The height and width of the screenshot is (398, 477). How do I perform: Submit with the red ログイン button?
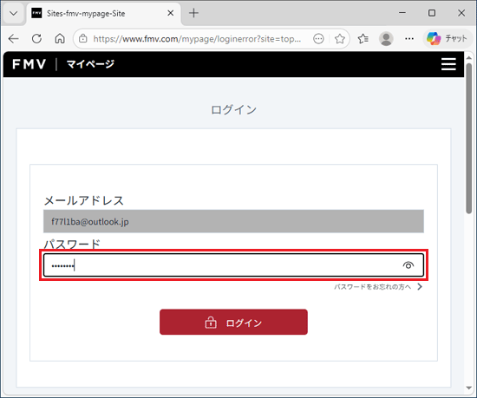(x=233, y=322)
